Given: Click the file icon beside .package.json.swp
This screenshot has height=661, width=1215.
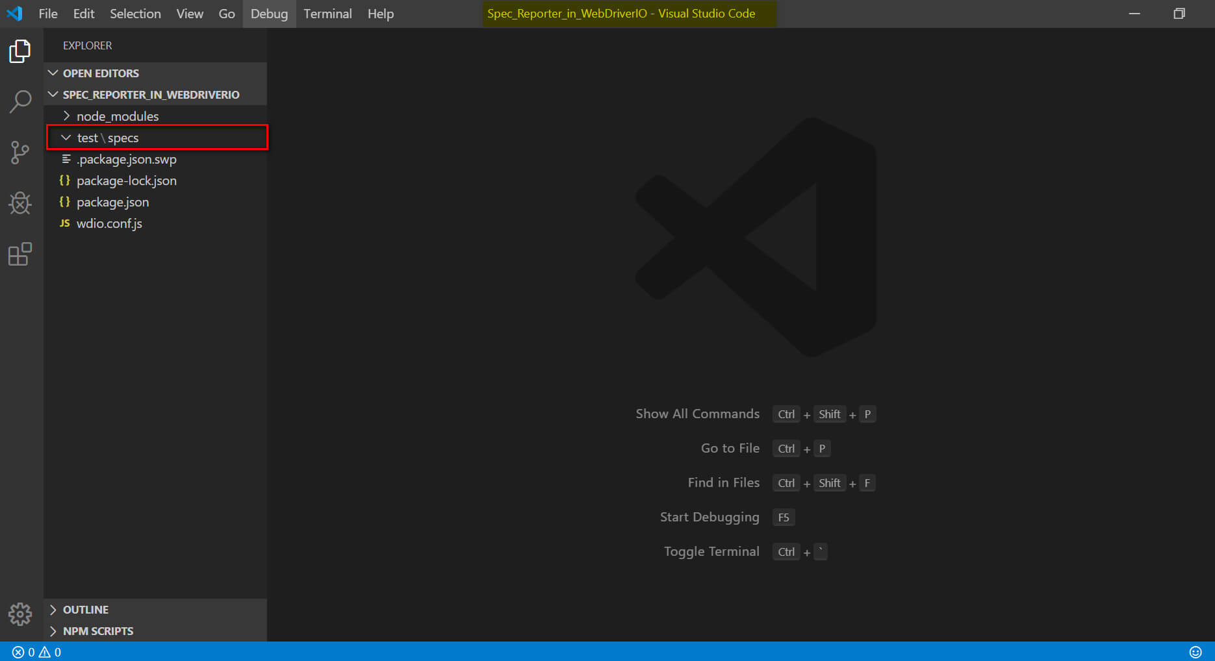Looking at the screenshot, I should (66, 159).
